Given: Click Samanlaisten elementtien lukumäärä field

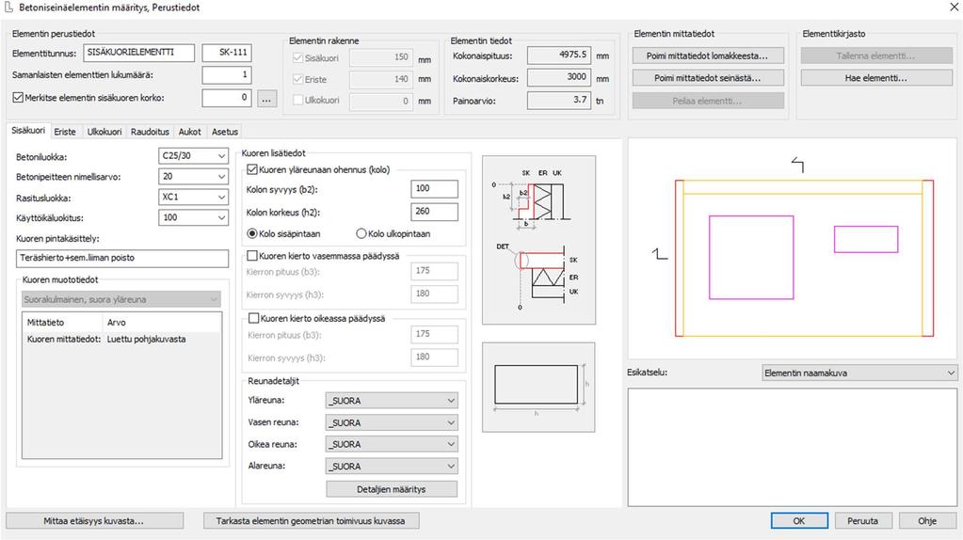Looking at the screenshot, I should [x=227, y=75].
